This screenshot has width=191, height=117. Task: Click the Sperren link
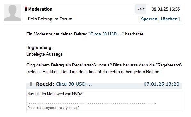click(149, 19)
